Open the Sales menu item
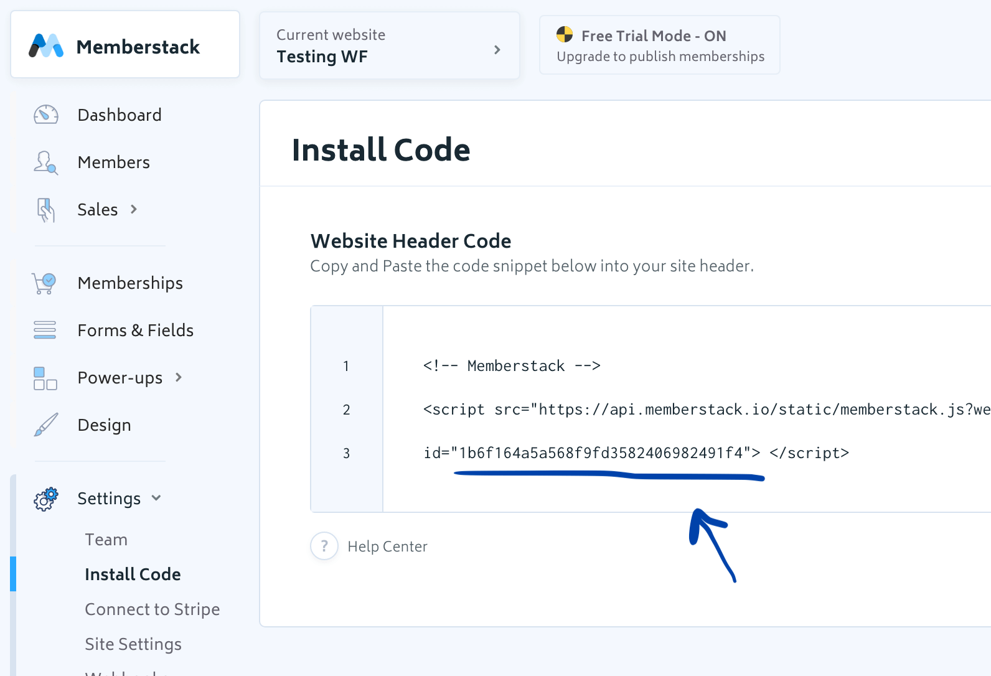991x676 pixels. (x=98, y=209)
